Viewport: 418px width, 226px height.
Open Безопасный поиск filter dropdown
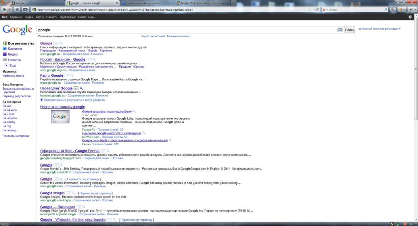click(380, 29)
